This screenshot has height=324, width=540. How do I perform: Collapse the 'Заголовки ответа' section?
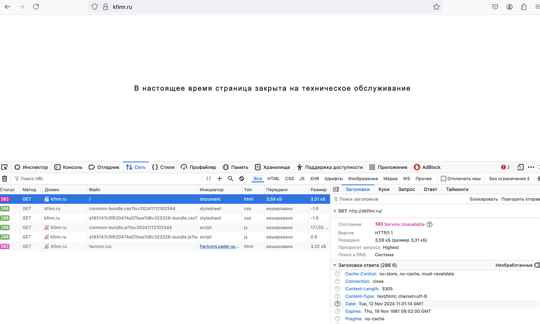tap(334, 265)
